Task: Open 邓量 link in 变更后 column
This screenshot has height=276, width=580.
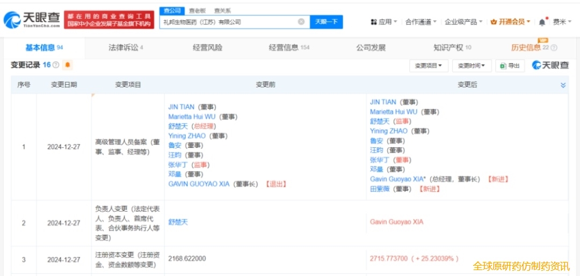Action: [x=376, y=169]
